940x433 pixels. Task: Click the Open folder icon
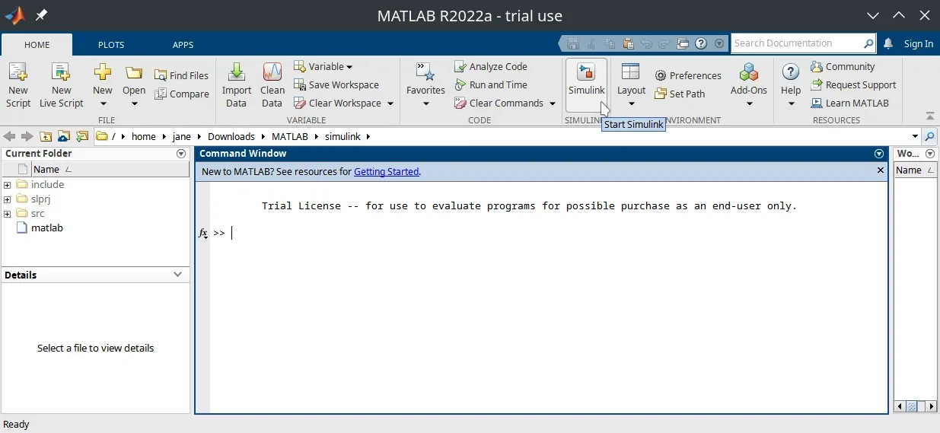tap(134, 73)
